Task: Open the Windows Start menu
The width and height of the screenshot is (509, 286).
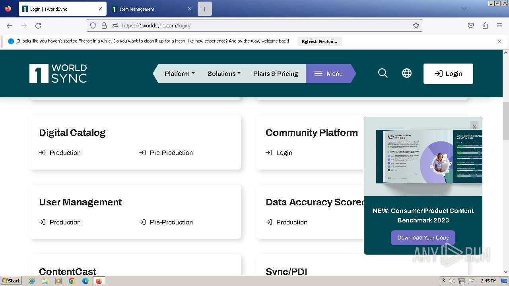Action: tap(11, 281)
